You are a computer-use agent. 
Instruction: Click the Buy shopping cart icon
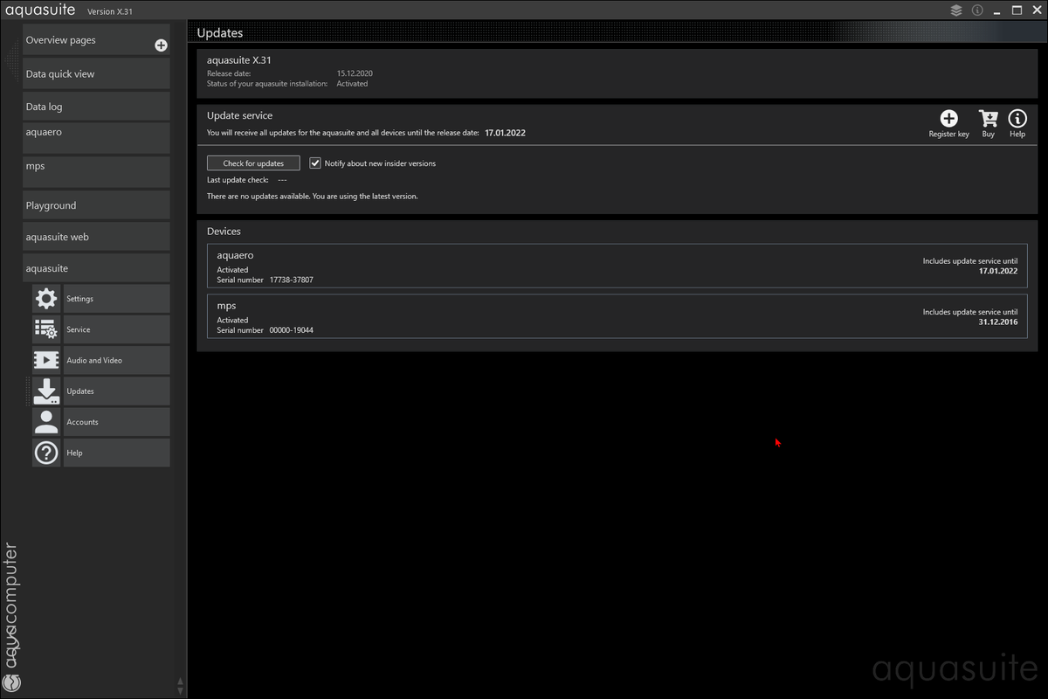tap(988, 118)
